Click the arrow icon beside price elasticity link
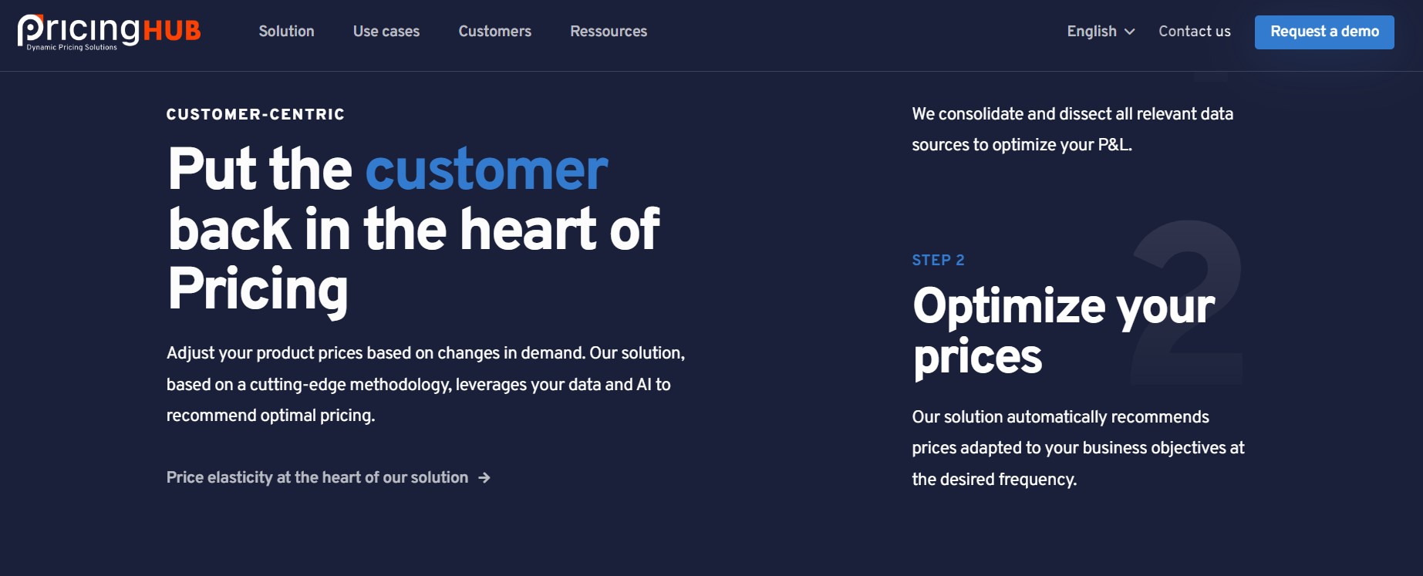 [x=486, y=477]
